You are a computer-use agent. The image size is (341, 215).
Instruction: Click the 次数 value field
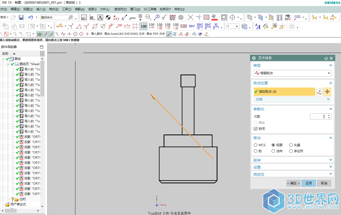click(x=320, y=117)
